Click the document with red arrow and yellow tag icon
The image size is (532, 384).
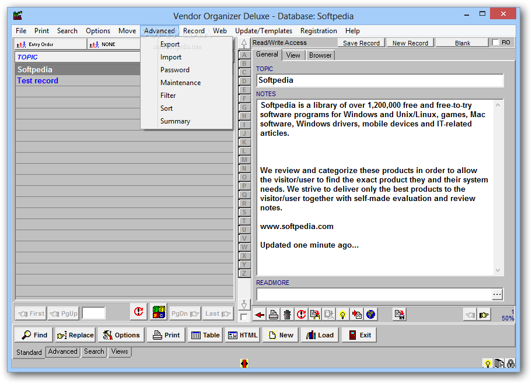pos(315,315)
